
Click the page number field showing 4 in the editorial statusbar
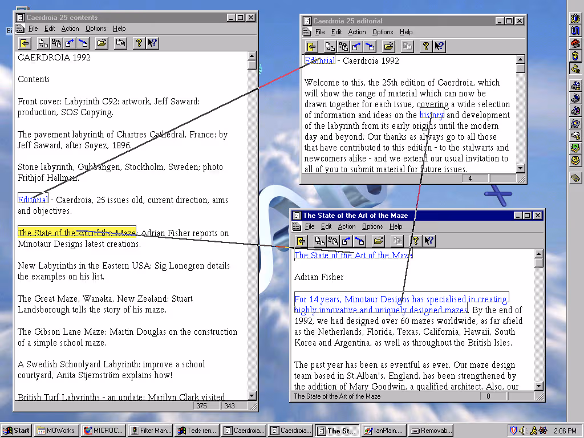coord(471,179)
